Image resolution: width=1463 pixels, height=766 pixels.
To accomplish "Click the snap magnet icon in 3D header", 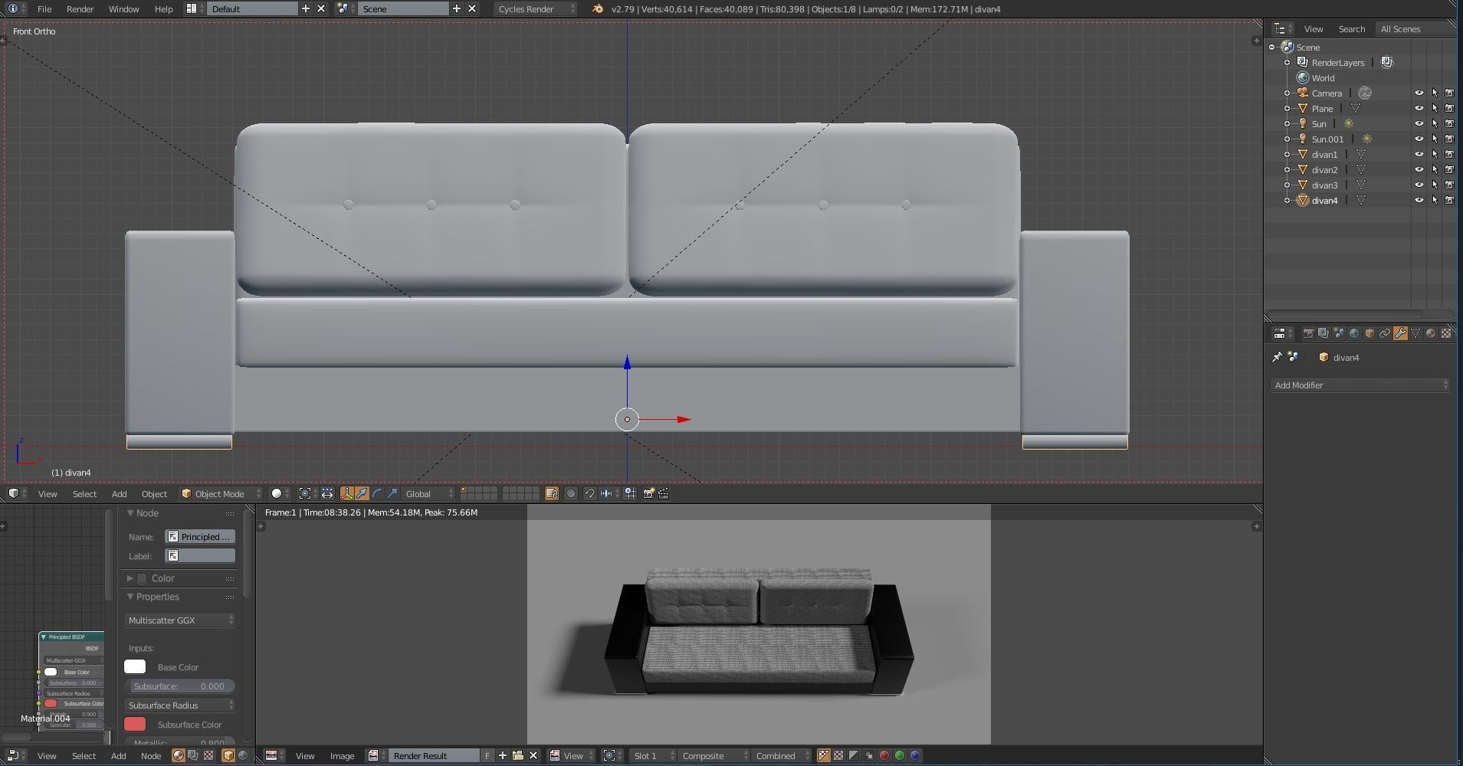I will pos(590,494).
